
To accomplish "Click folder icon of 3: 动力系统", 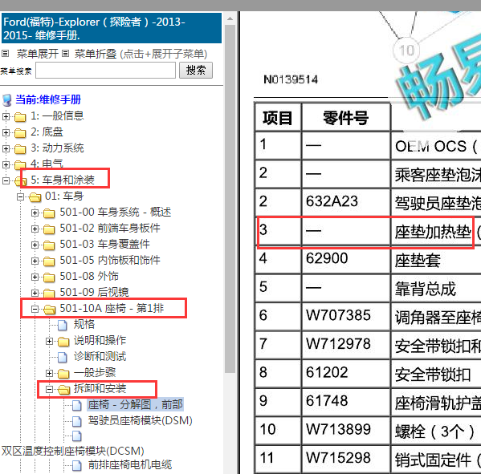I will (20, 149).
